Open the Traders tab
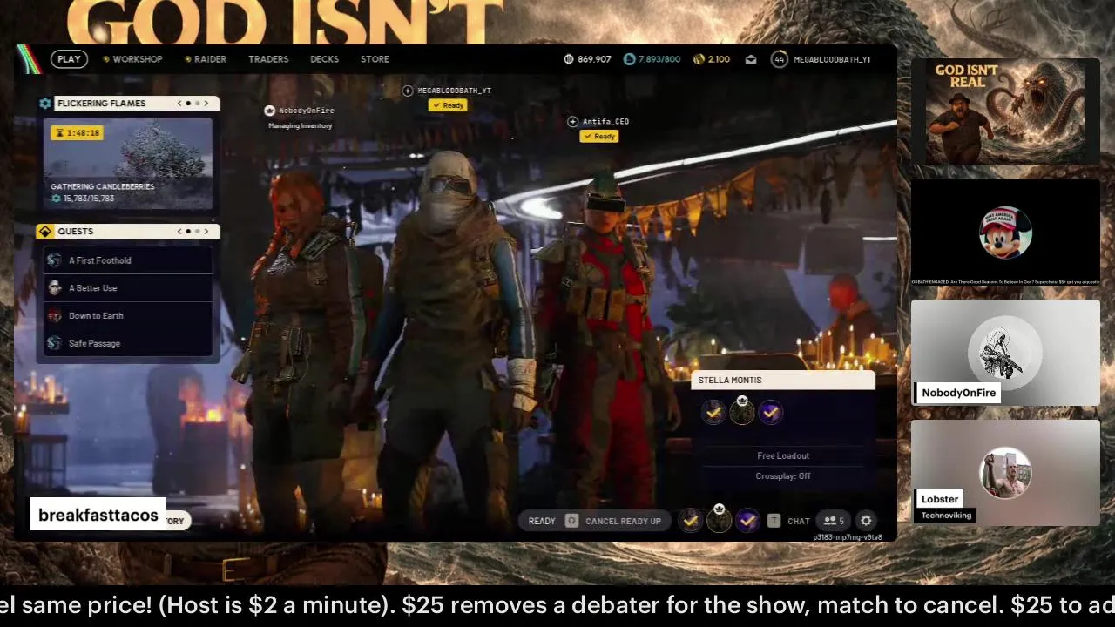This screenshot has width=1115, height=627. click(x=268, y=59)
